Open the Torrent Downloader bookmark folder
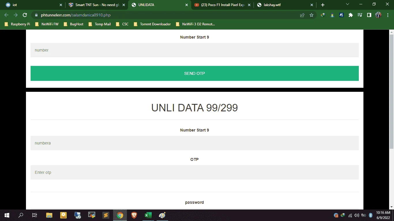The height and width of the screenshot is (221, 394). tap(152, 24)
